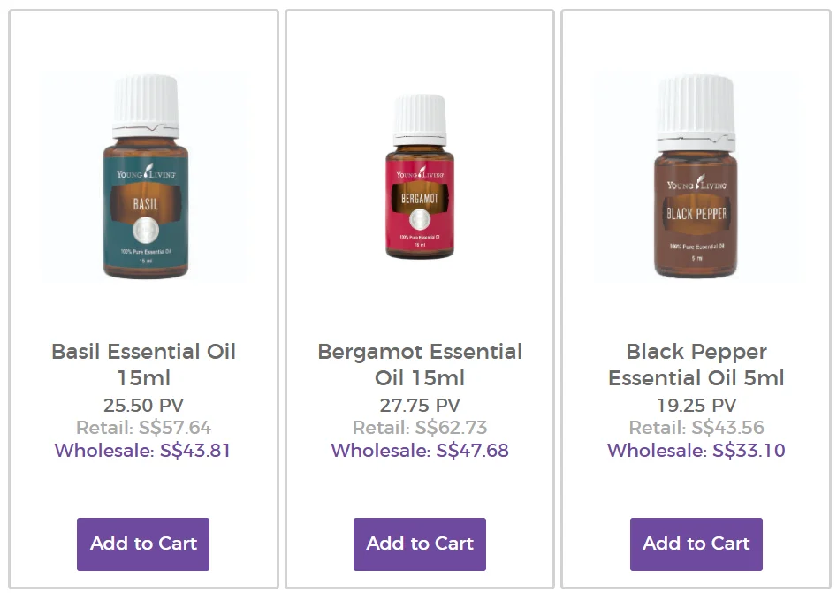Open the Bergamot bottle product image

point(420,177)
